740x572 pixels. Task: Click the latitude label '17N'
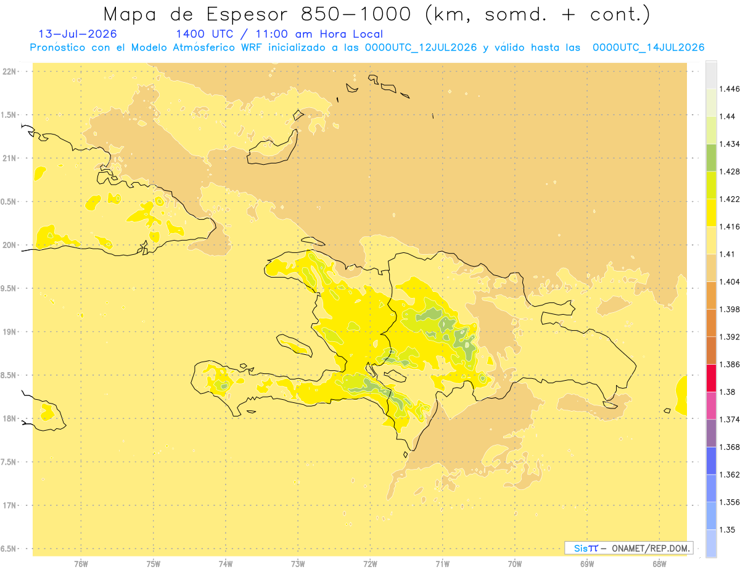click(9, 505)
